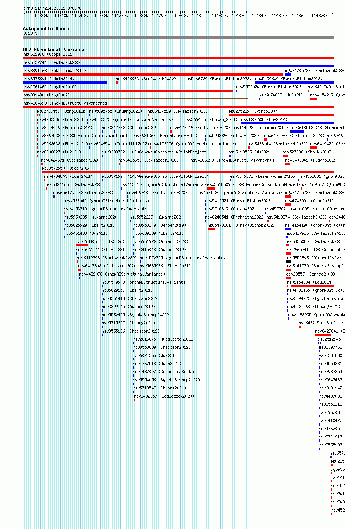Image resolution: width=345 pixels, height=529 pixels.
Task: Select nsv527336 (Shaikh2009) label
Action: click(x=307, y=152)
